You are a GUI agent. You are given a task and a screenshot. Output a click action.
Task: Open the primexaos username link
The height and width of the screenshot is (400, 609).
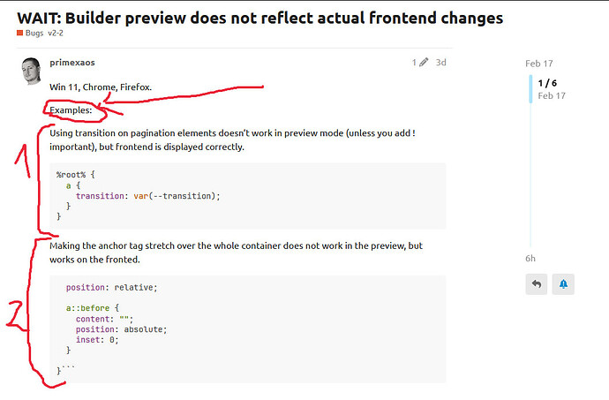(x=72, y=63)
